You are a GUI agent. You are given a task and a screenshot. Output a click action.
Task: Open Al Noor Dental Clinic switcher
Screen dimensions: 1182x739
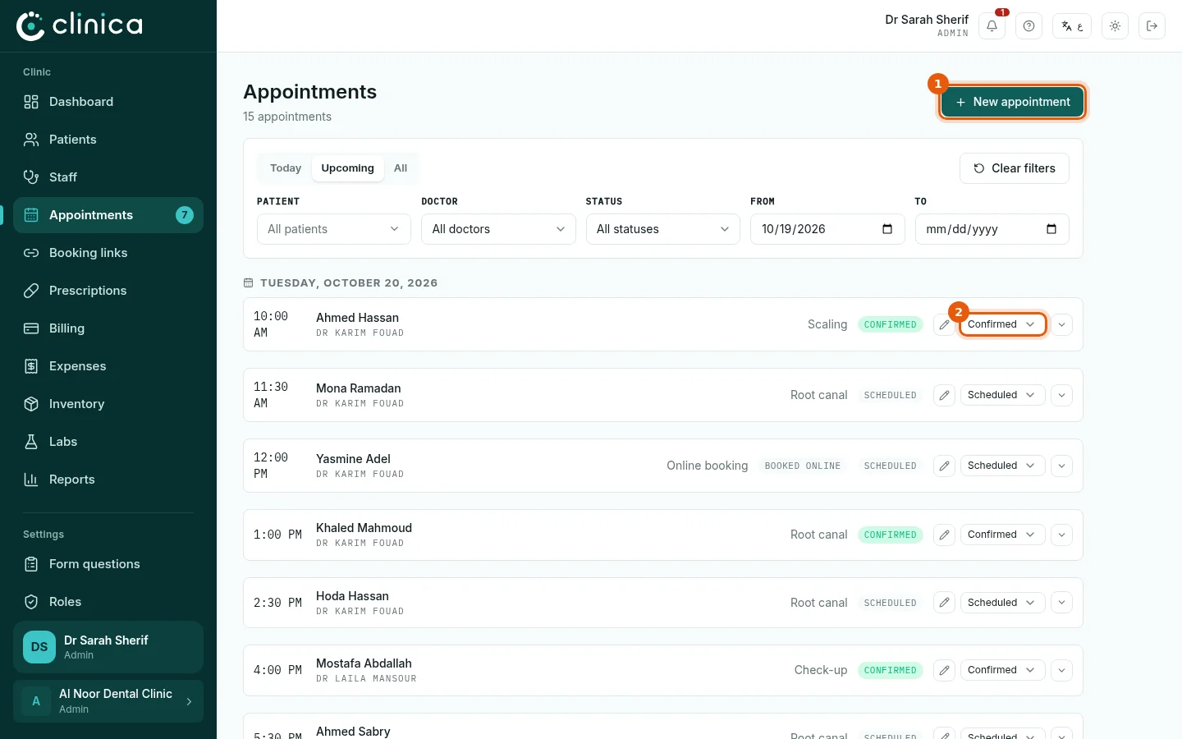tap(108, 701)
